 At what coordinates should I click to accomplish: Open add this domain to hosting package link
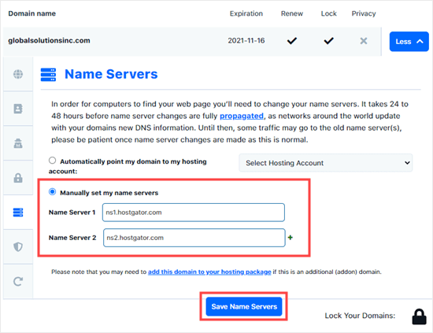[209, 272]
